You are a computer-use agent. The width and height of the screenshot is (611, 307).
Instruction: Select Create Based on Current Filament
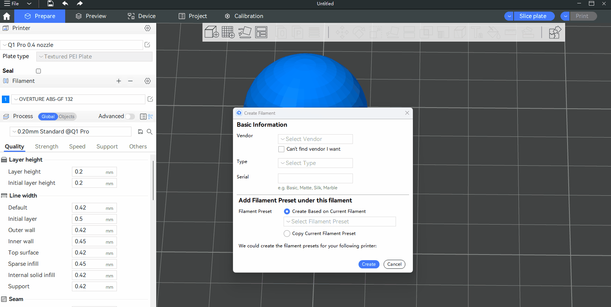coord(287,211)
